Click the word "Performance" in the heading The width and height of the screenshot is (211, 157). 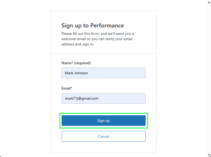(107, 26)
